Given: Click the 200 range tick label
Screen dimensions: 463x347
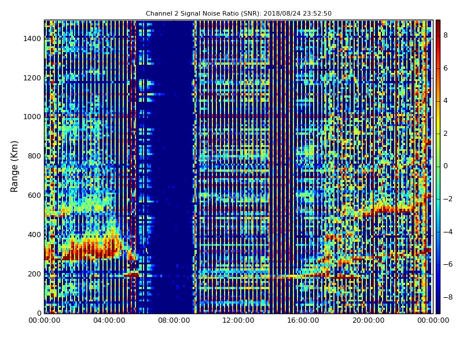Looking at the screenshot, I should tap(34, 274).
